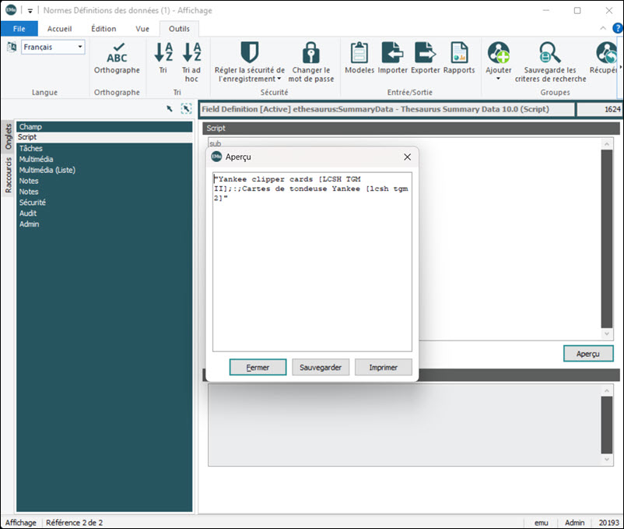Click the Script panel vertical scrollbar
The width and height of the screenshot is (624, 529).
(x=606, y=238)
